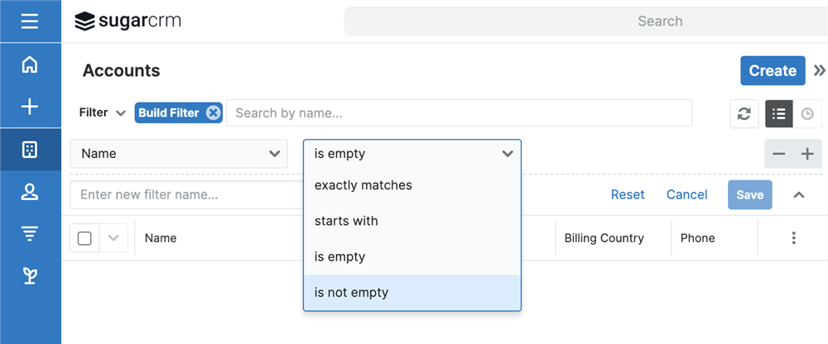The height and width of the screenshot is (344, 828).
Task: Expand the Filter dropdown
Action: pyautogui.click(x=102, y=112)
